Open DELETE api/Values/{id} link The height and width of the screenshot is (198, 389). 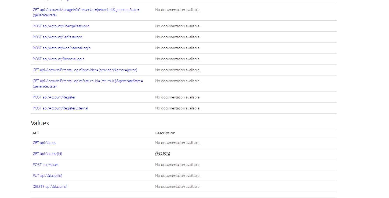(x=50, y=186)
